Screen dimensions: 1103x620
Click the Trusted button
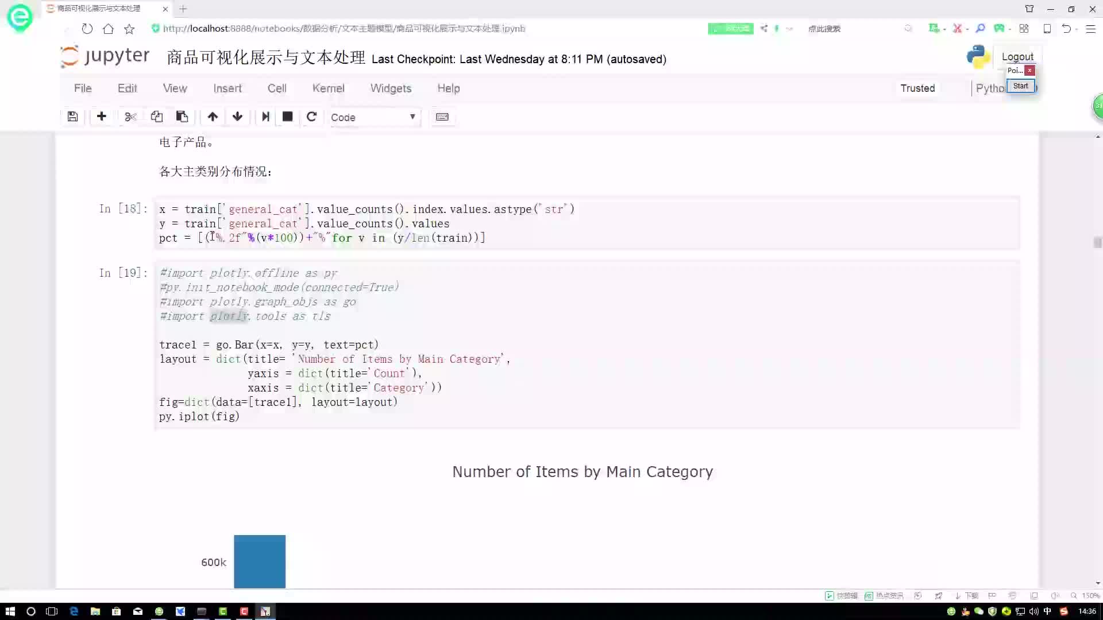point(917,88)
